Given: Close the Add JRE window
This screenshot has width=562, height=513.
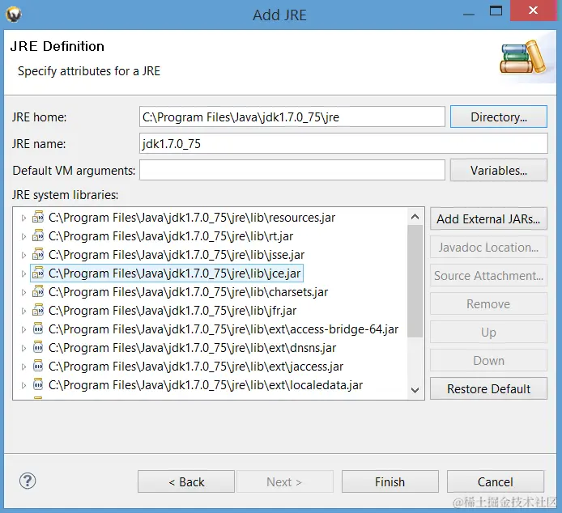Looking at the screenshot, I should coord(533,11).
